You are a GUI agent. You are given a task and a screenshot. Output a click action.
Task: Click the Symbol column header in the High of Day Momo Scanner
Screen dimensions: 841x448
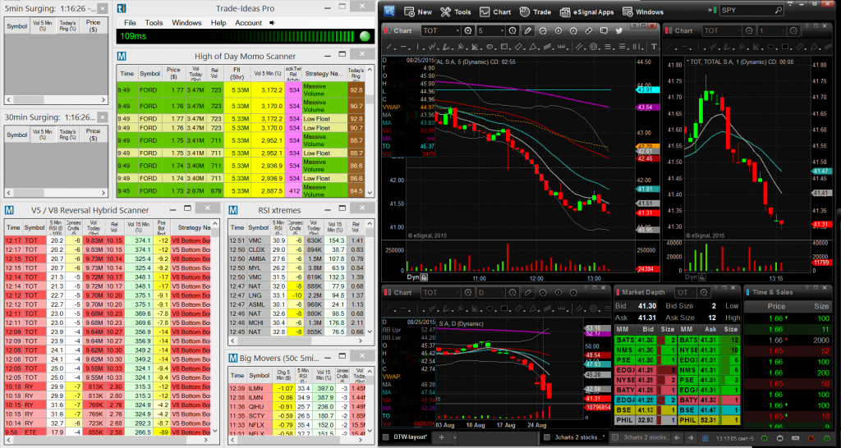coord(149,73)
